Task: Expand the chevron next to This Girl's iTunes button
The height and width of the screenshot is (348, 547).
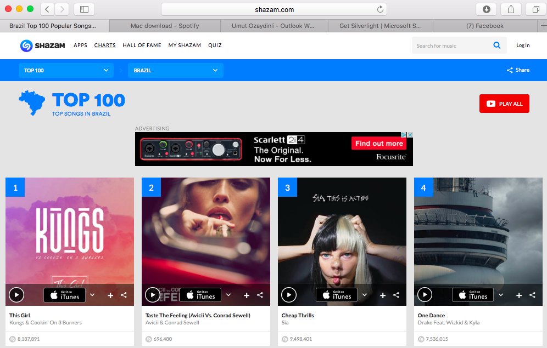Action: pyautogui.click(x=92, y=295)
